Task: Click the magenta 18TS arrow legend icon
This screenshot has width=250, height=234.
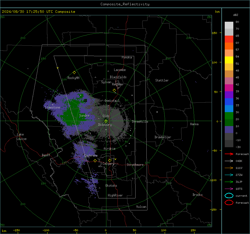Action: [x=229, y=189]
